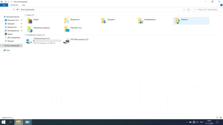The image size is (223, 125).
Task: Select the Музыка folder
Action: tap(191, 21)
